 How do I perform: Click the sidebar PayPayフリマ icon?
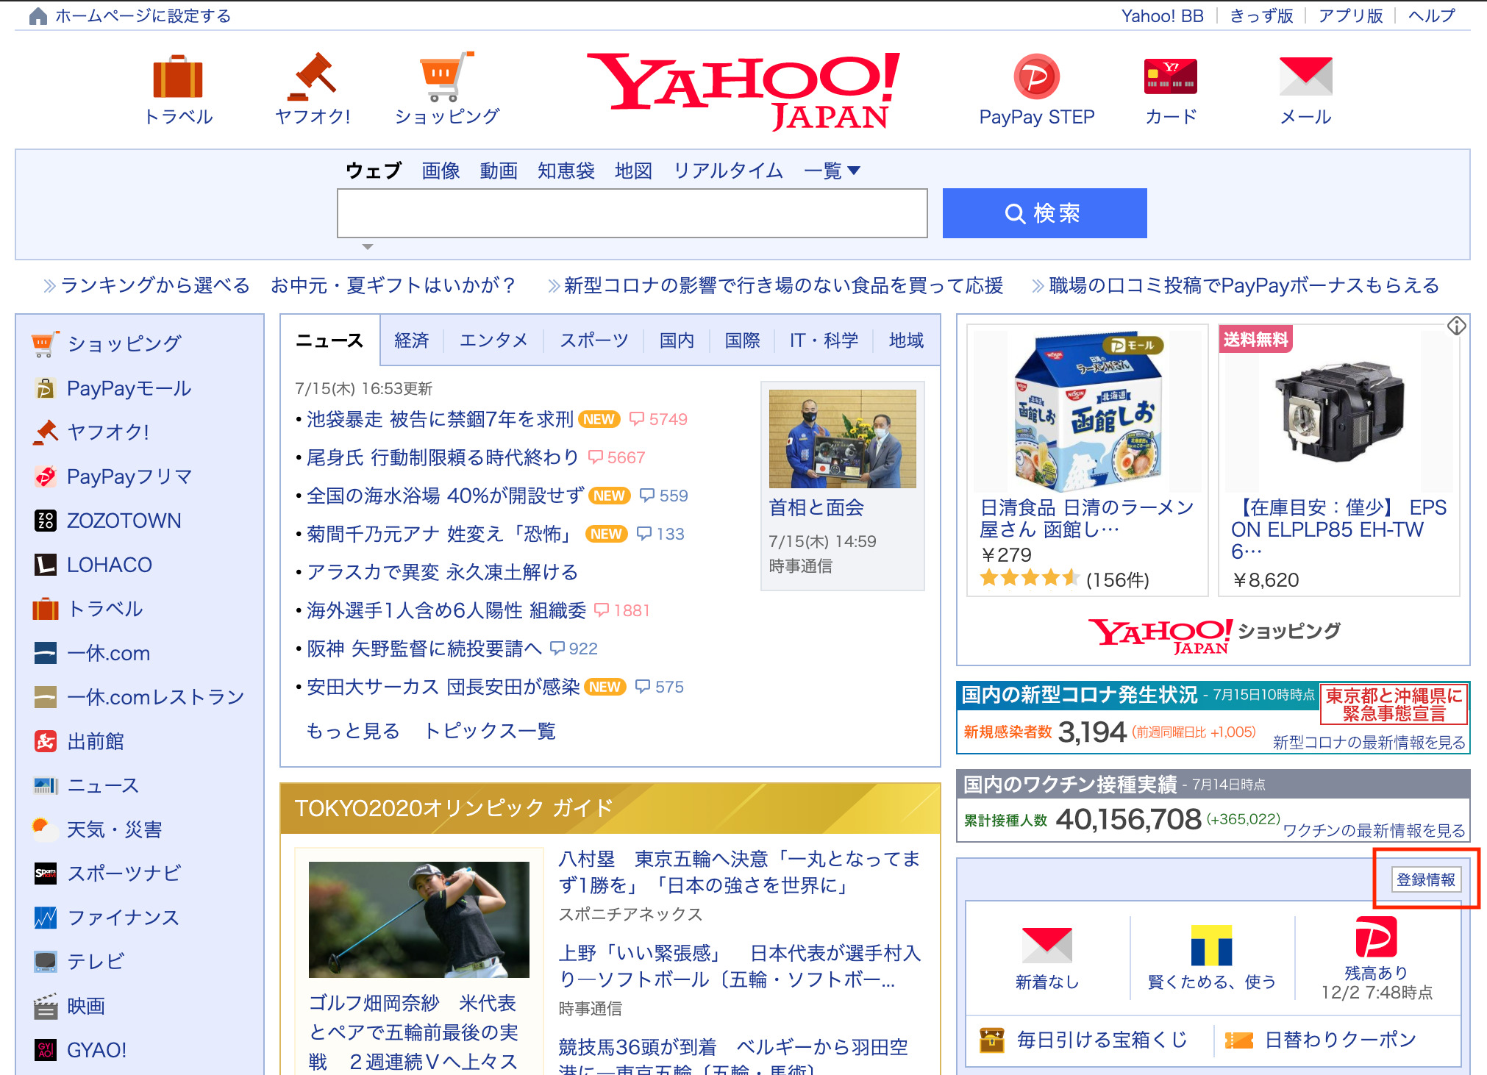tap(45, 476)
